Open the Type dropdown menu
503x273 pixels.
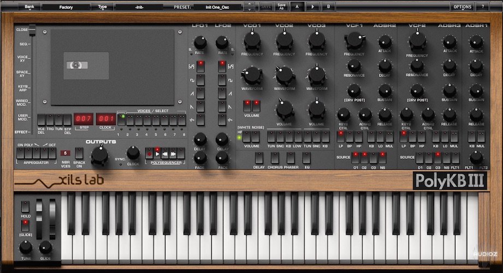tap(102, 7)
